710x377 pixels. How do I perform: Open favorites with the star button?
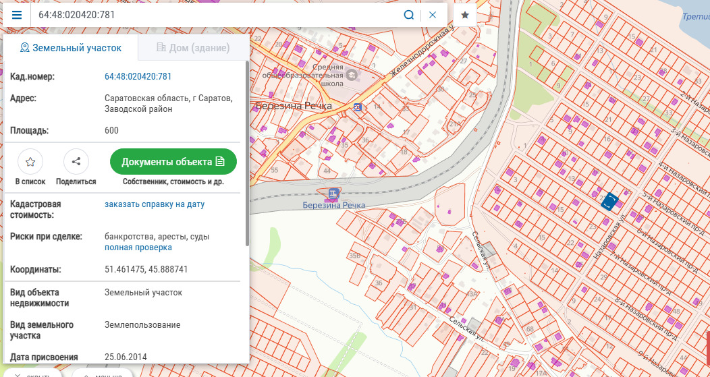tap(464, 15)
